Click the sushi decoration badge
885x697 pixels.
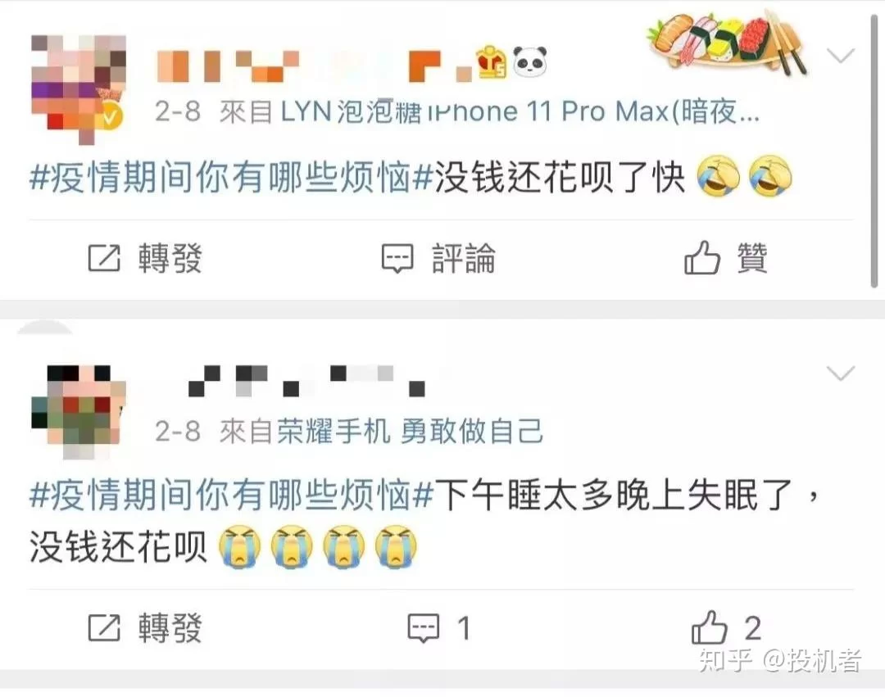tap(728, 42)
